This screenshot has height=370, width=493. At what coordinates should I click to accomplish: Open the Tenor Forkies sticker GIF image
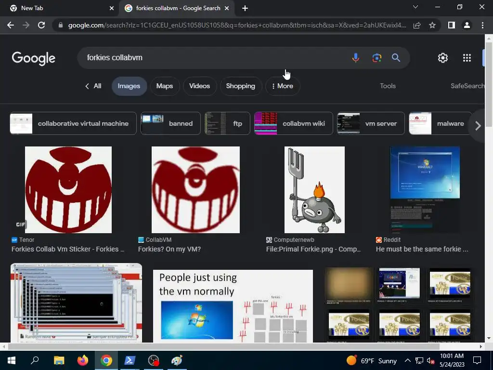68,190
